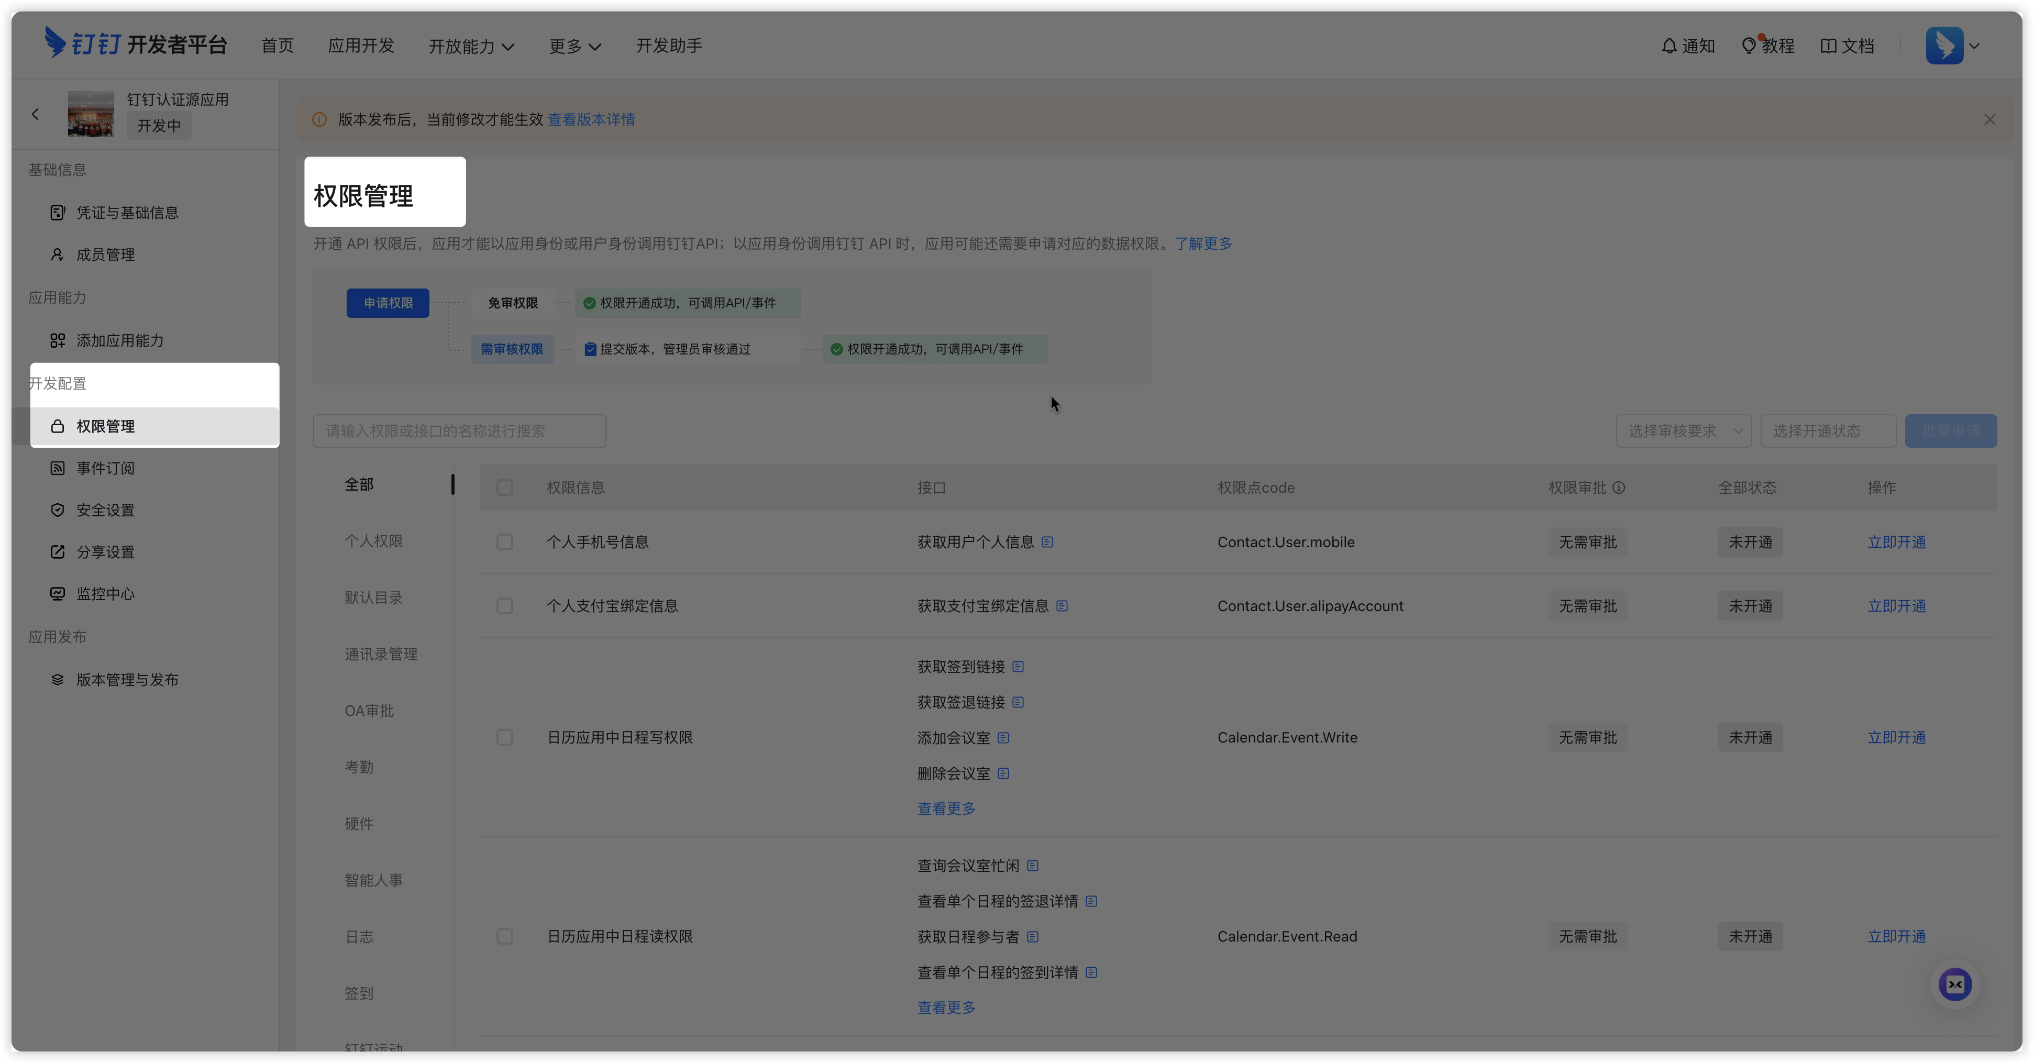The height and width of the screenshot is (1063, 2034).
Task: Click the notification bell icon
Action: click(1668, 46)
